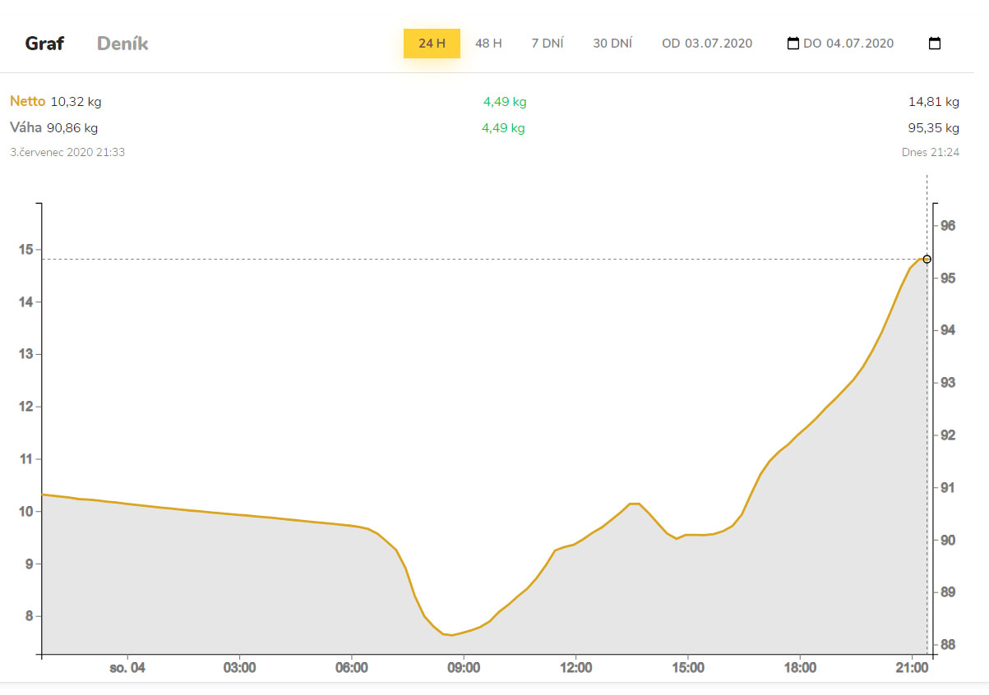
Task: Select the 24 H time range
Action: 432,44
